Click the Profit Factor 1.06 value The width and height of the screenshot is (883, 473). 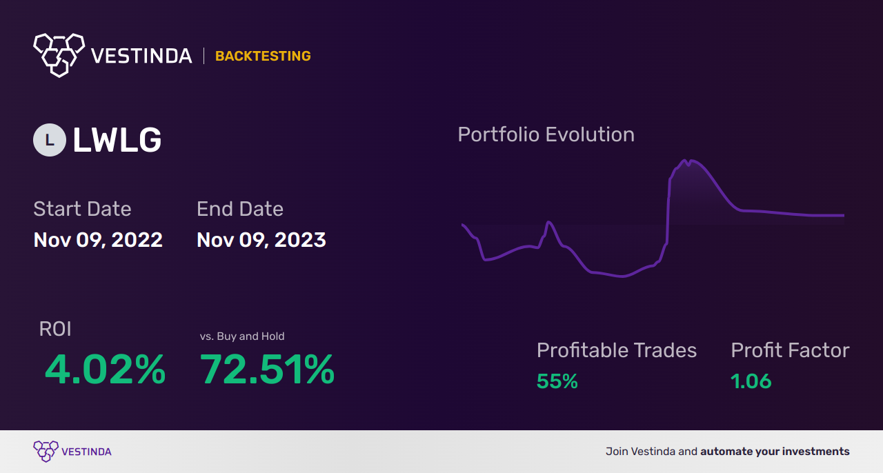(x=751, y=381)
